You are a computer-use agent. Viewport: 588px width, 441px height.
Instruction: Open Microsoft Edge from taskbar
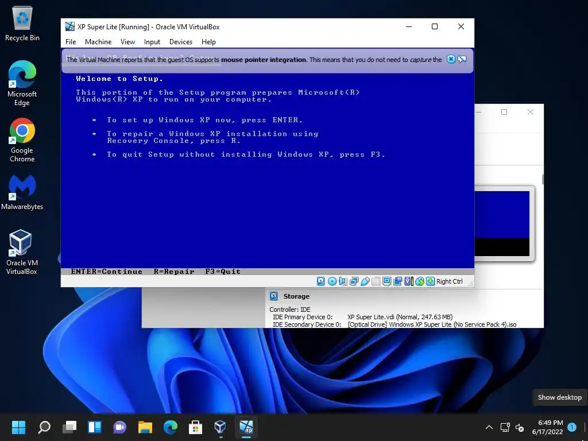pos(170,427)
